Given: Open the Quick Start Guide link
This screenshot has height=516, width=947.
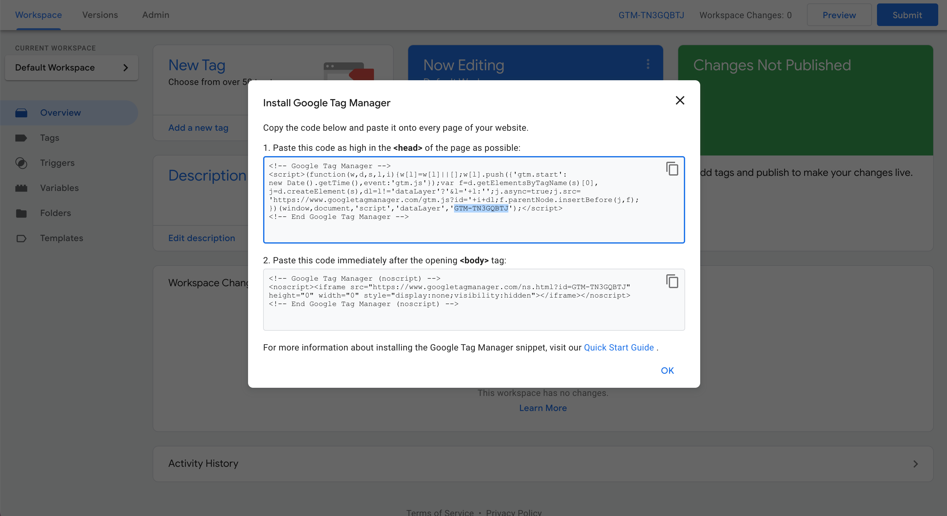Looking at the screenshot, I should click(x=619, y=347).
